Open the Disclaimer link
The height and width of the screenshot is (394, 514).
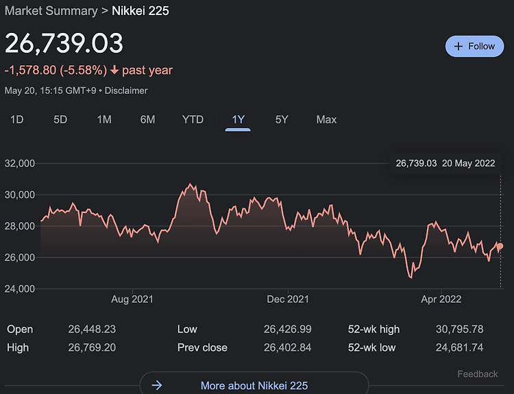pos(126,91)
